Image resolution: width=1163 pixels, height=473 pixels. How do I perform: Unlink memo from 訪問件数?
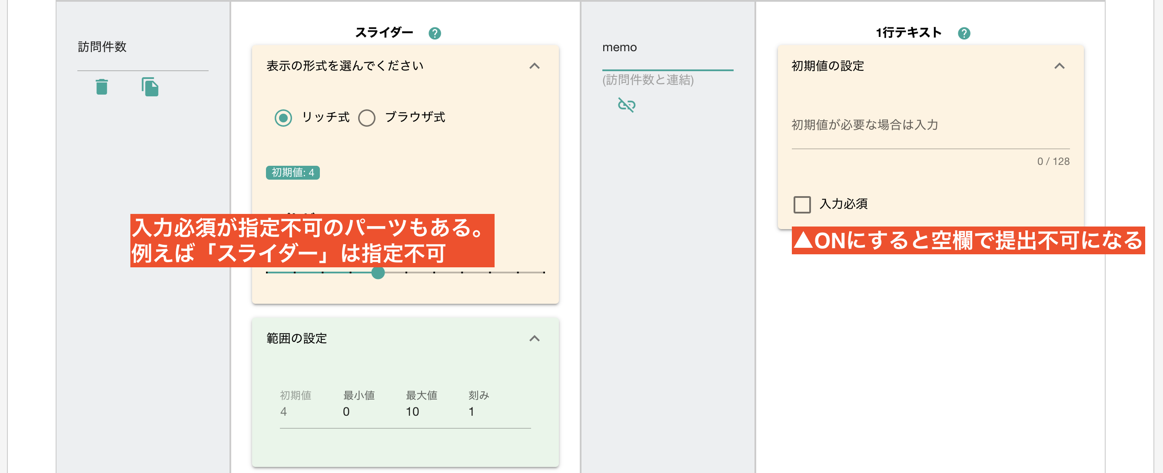click(626, 105)
